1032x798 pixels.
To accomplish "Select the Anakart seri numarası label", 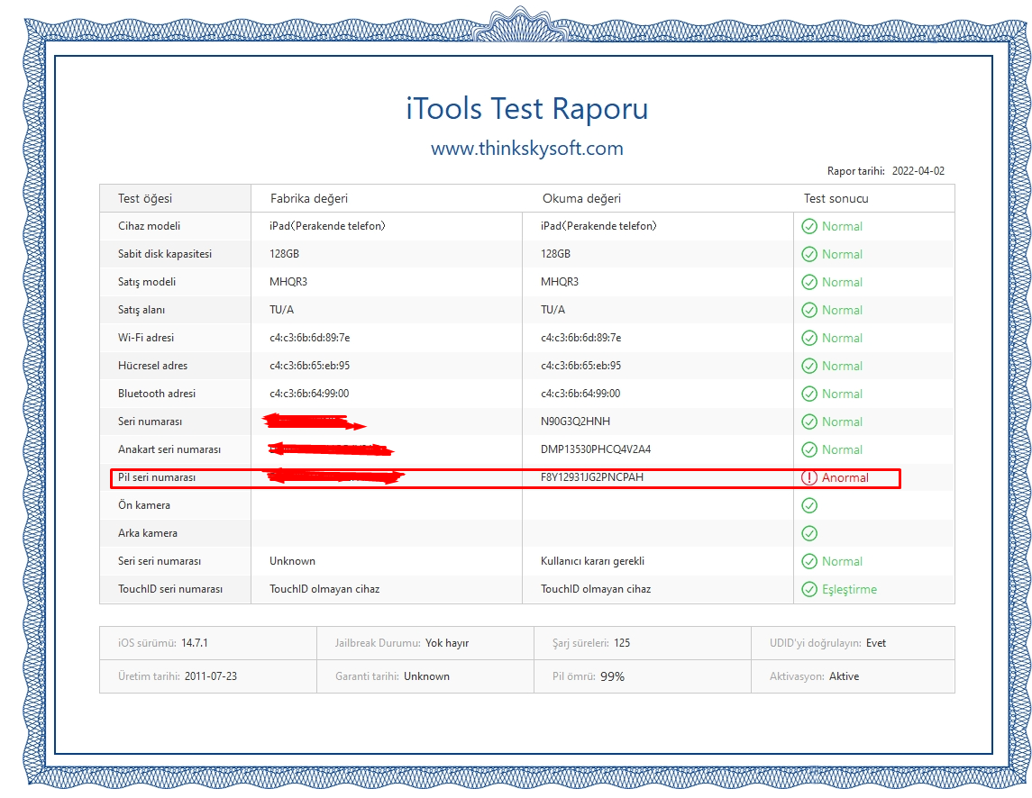I will pos(169,449).
